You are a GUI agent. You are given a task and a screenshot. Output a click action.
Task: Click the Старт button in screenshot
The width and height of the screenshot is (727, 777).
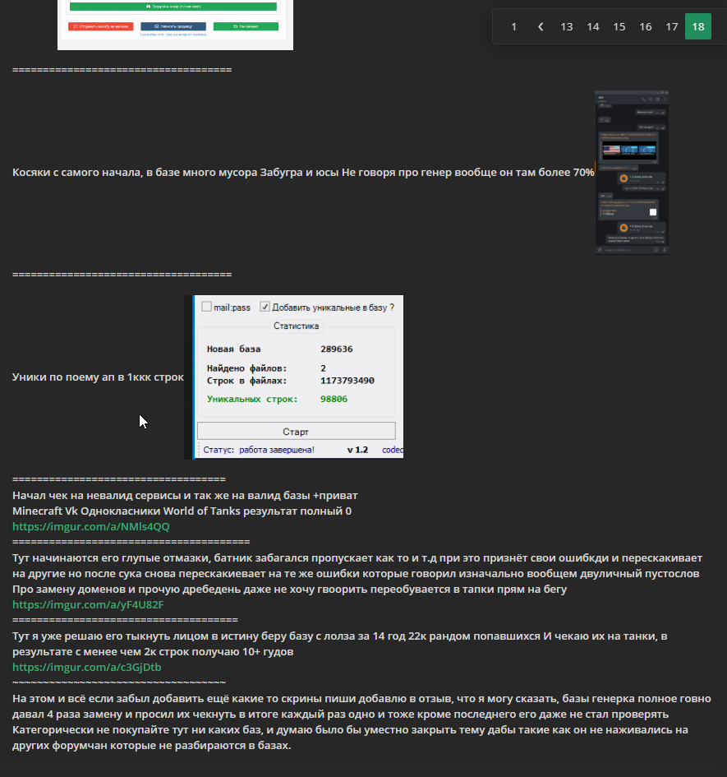297,431
